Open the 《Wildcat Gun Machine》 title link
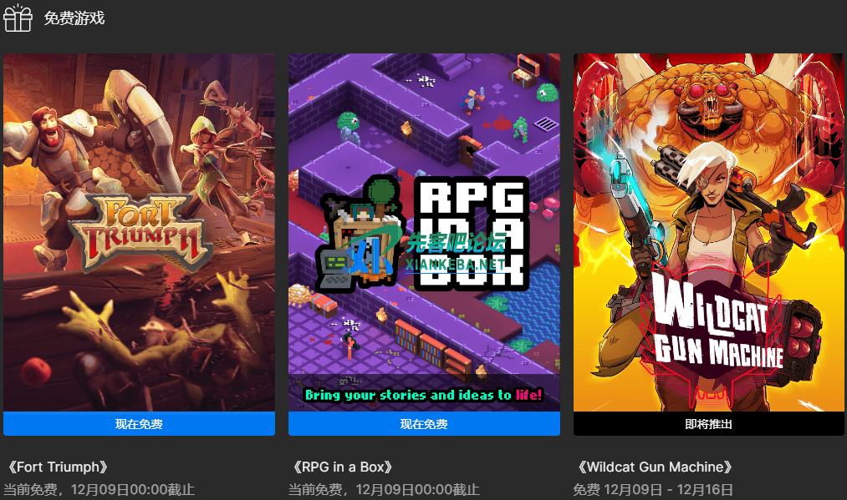Screen dimensions: 847x500 654,467
